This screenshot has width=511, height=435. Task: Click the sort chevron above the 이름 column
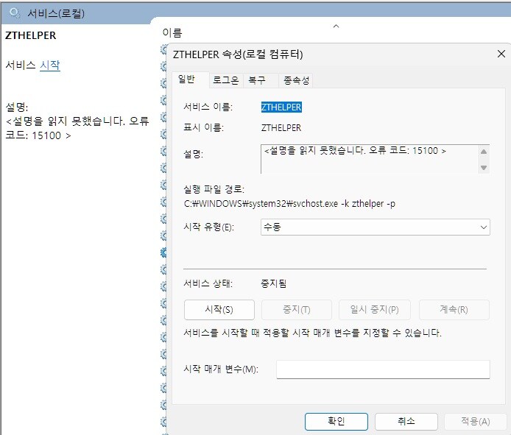pyautogui.click(x=336, y=26)
